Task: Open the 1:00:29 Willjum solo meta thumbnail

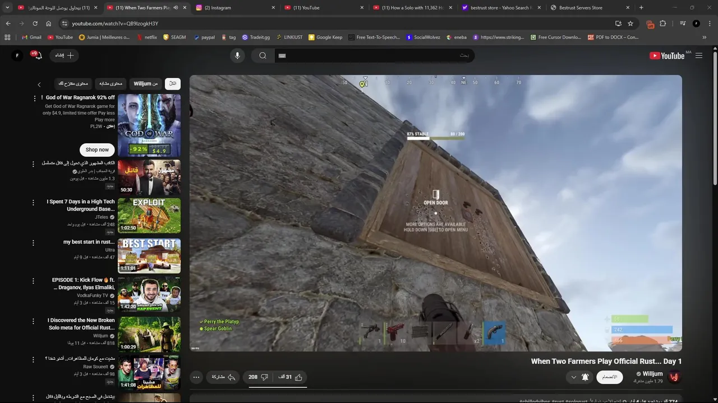Action: [149, 334]
